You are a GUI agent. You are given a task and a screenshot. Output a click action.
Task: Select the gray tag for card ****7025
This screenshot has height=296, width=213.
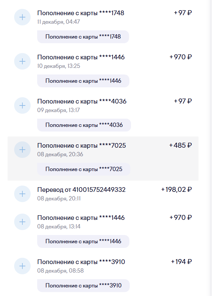[84, 169]
